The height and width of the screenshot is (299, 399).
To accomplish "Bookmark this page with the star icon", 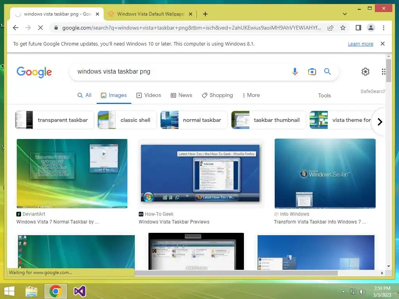I will (x=343, y=28).
